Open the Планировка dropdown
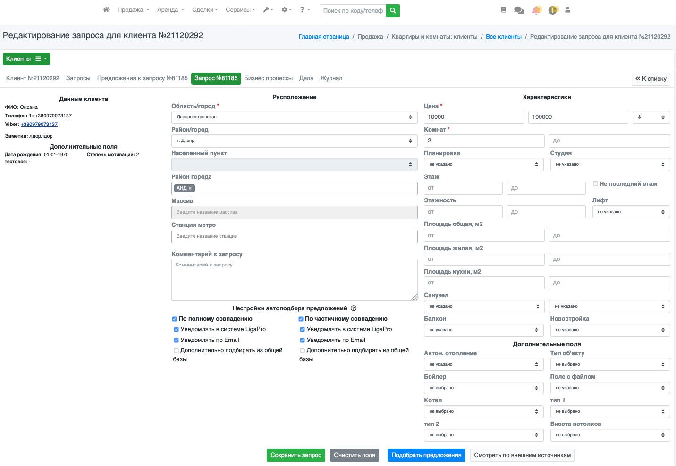 (484, 164)
